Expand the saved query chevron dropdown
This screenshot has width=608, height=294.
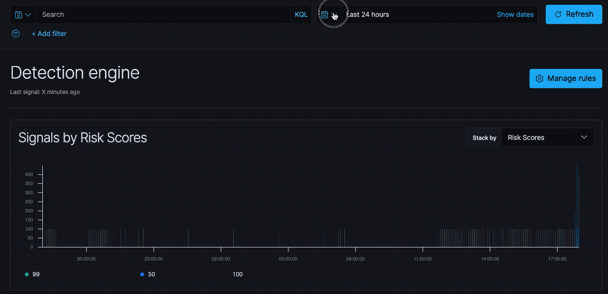(28, 14)
